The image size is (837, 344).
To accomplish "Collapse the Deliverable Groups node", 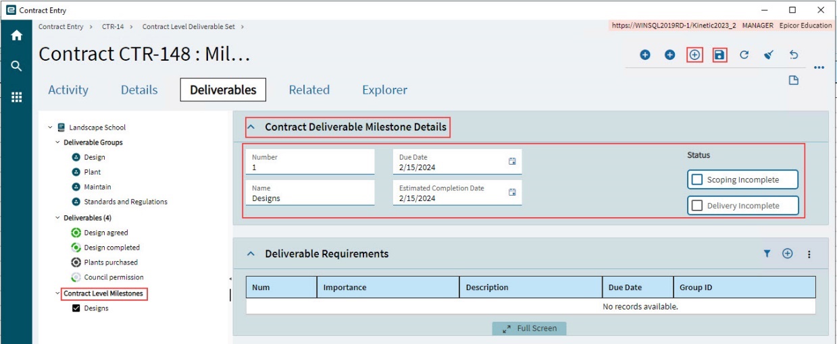I will [57, 142].
